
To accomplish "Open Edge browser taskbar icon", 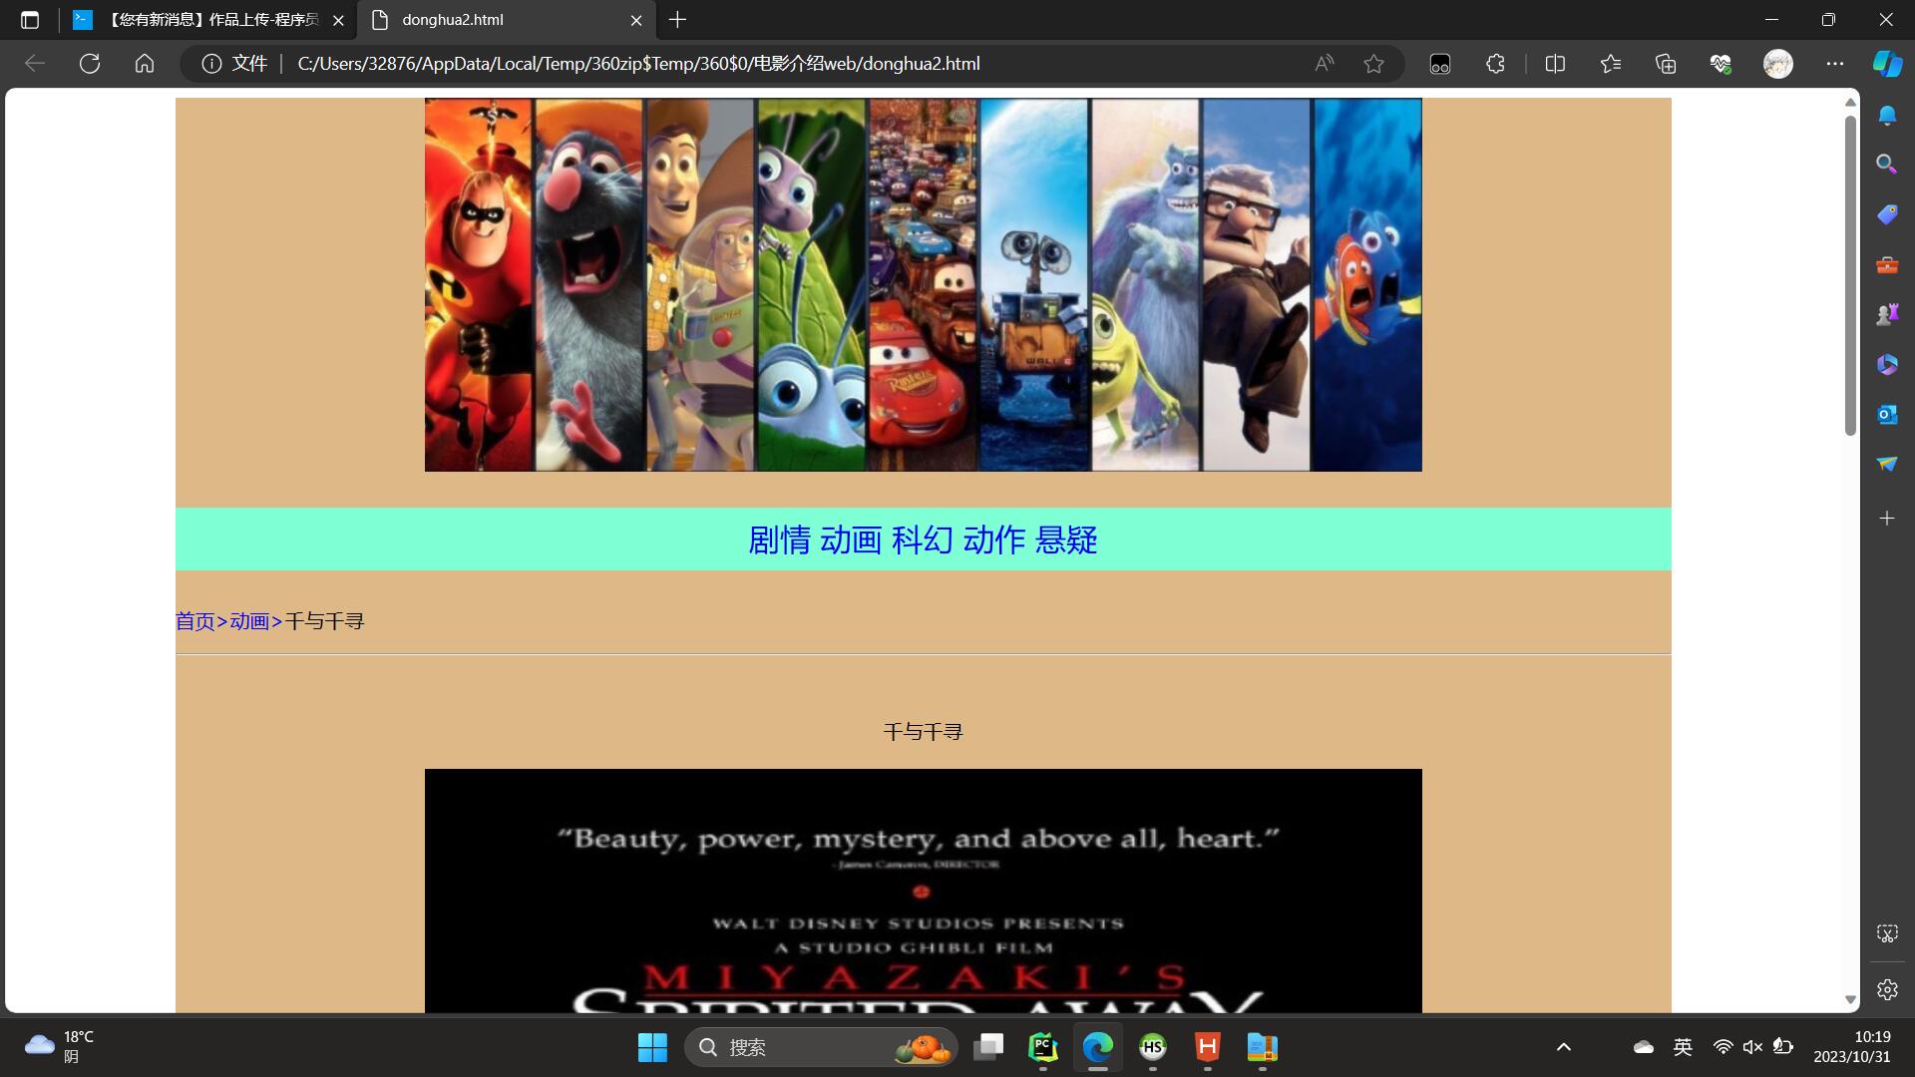I will (x=1098, y=1047).
